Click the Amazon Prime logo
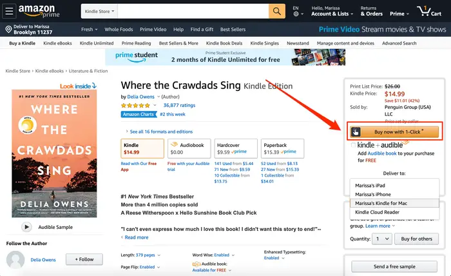 [39, 11]
